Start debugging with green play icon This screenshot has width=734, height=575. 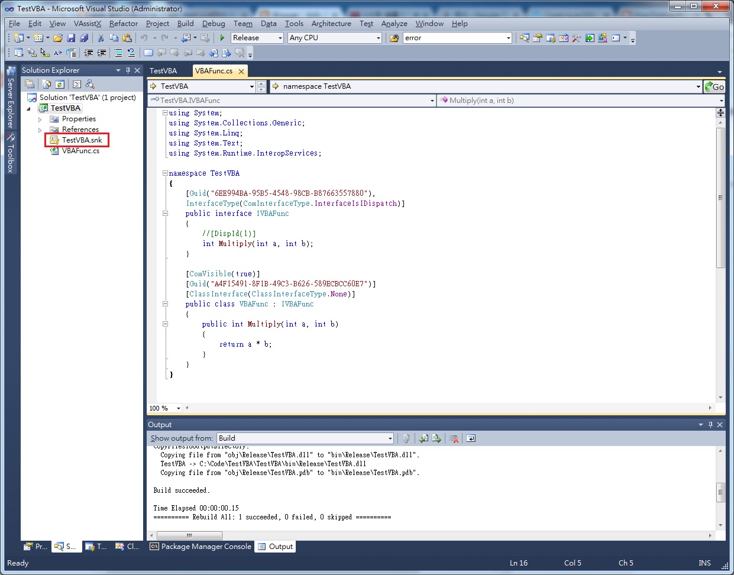click(222, 38)
